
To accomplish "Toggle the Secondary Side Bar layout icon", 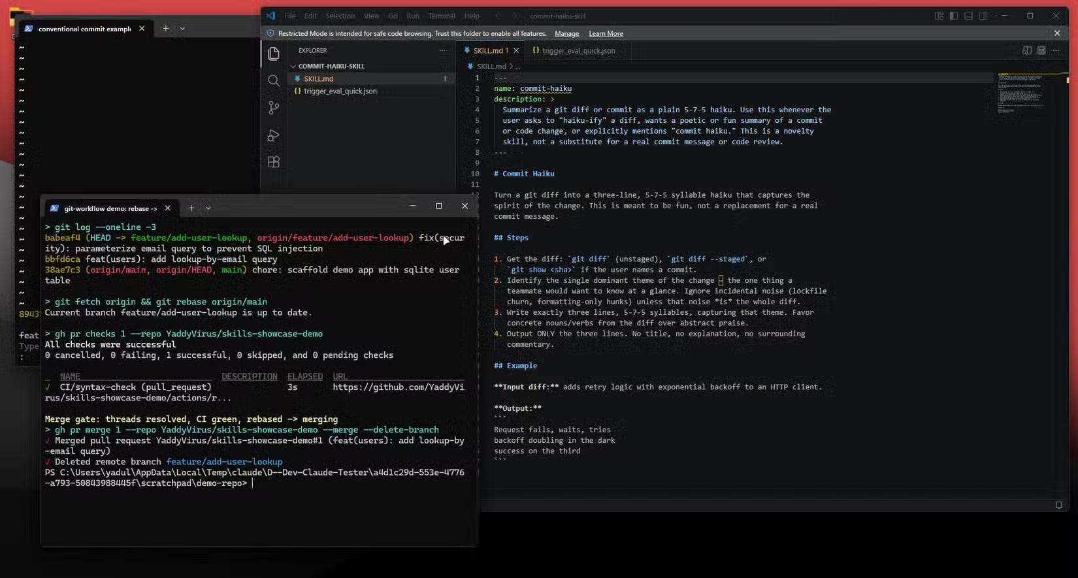I will click(983, 16).
